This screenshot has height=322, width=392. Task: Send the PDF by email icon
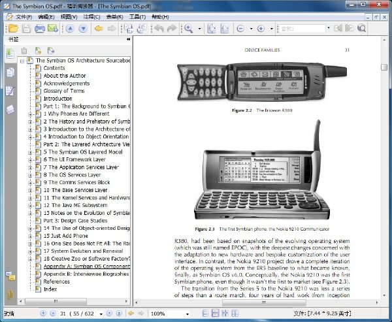tap(53, 29)
